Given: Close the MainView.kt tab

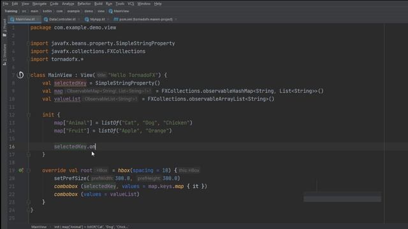Looking at the screenshot, I should [38, 19].
